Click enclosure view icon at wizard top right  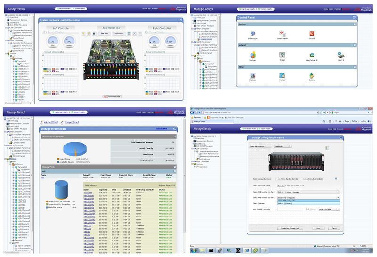(327, 148)
